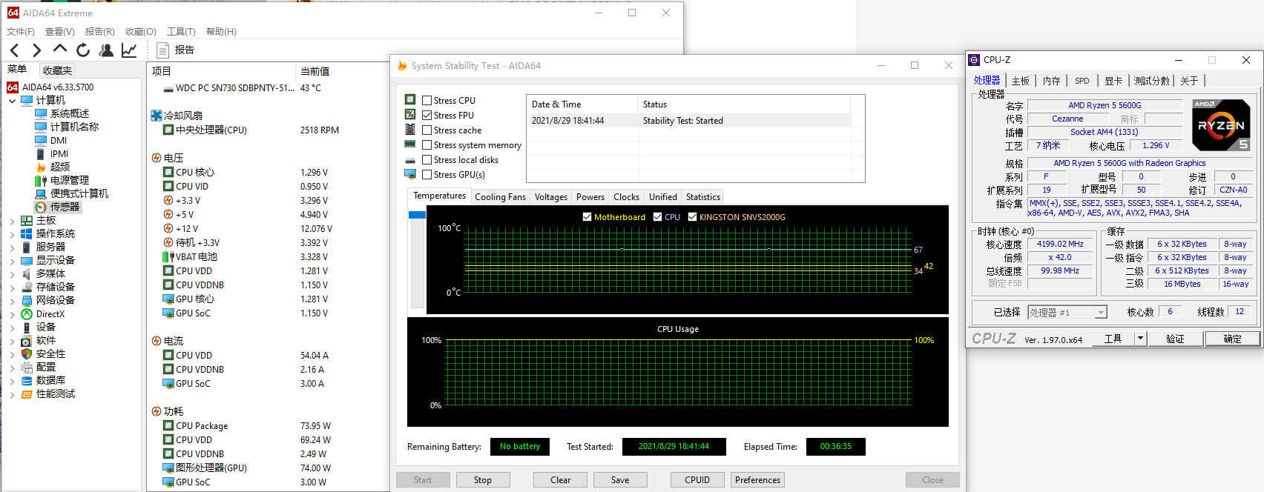Toggle the KINGSTON SNVS2000G graph checkbox
Viewport: 1264px width, 492px height.
[693, 217]
